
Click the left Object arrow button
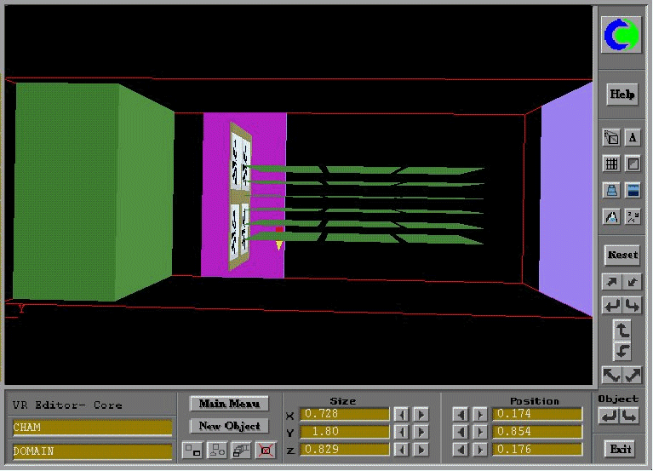tap(610, 416)
